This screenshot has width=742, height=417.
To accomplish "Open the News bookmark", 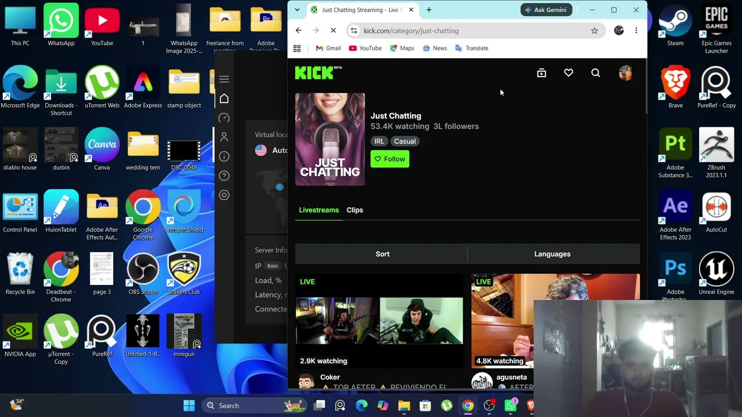I will tap(435, 48).
